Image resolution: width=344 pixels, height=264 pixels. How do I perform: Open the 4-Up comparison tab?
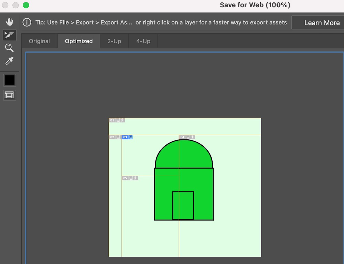pyautogui.click(x=143, y=41)
